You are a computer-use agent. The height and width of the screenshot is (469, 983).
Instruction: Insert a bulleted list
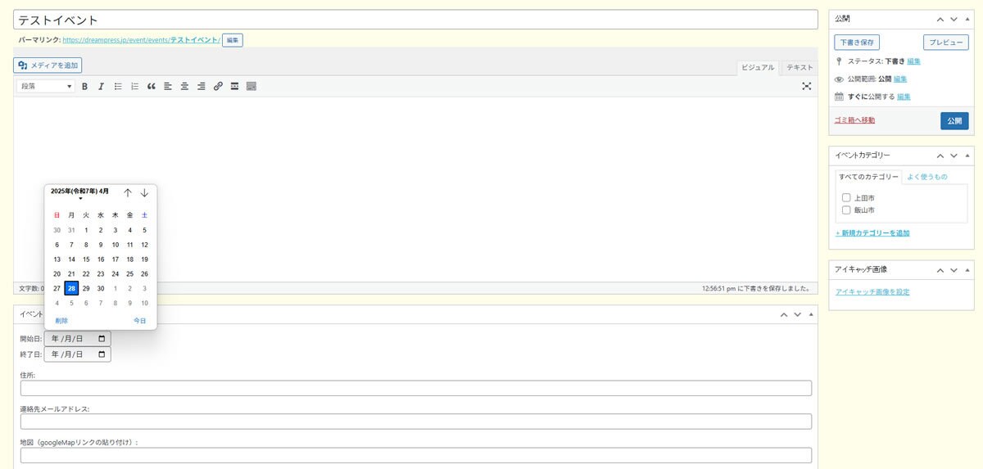(118, 86)
